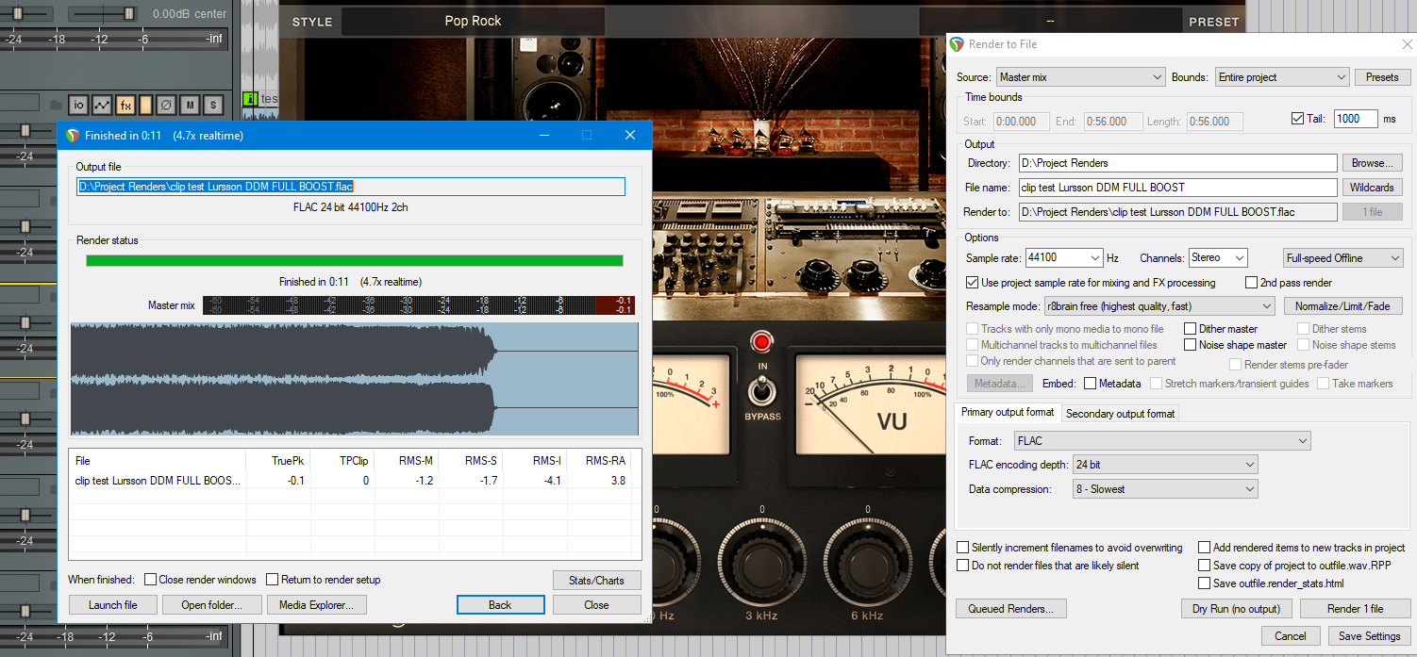Click Dry Run (no output)
Viewport: 1417px width, 657px height.
coord(1236,609)
